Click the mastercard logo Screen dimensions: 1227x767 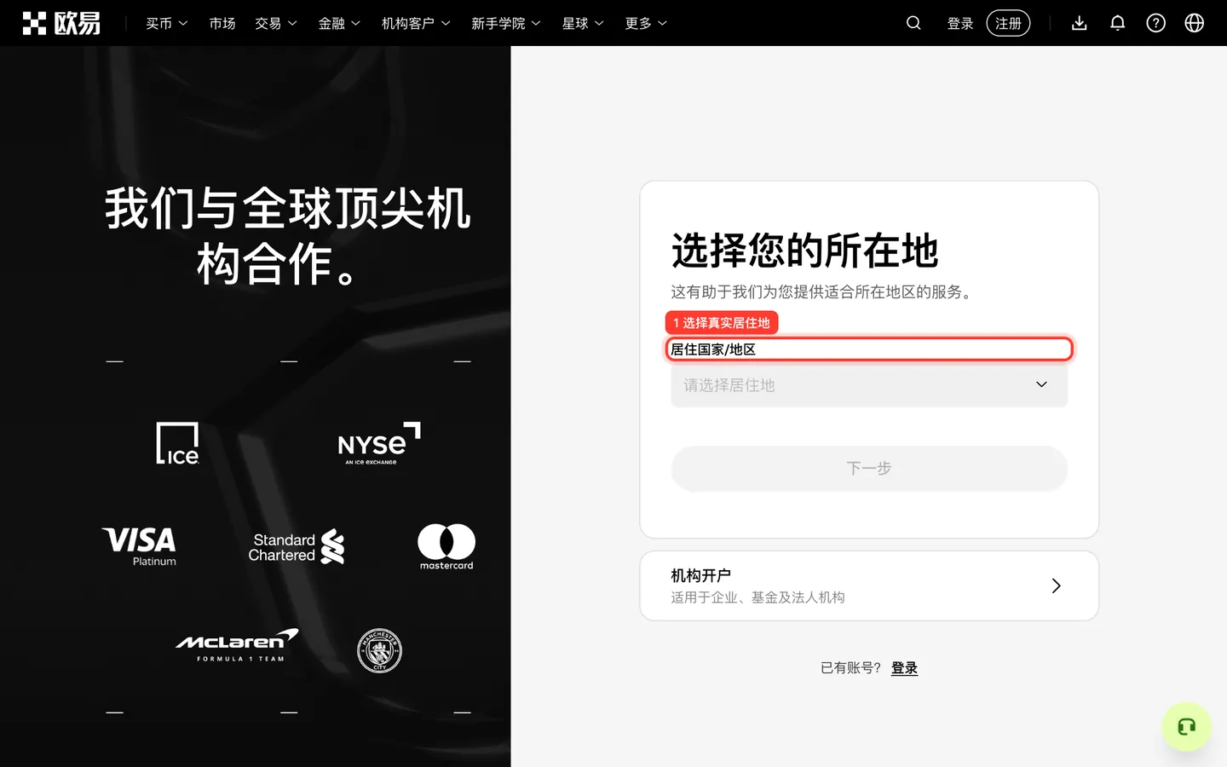[446, 546]
